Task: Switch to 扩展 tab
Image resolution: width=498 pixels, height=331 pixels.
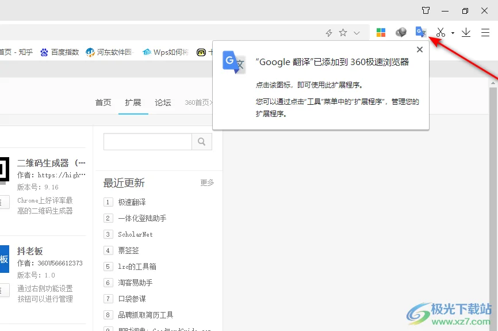Action: tap(133, 102)
